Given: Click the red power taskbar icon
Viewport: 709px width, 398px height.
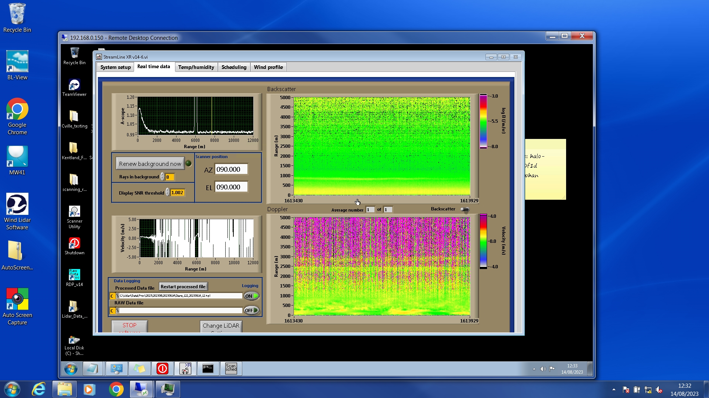Looking at the screenshot, I should click(162, 368).
